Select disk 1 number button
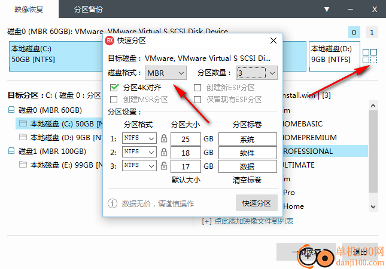 [372, 32]
